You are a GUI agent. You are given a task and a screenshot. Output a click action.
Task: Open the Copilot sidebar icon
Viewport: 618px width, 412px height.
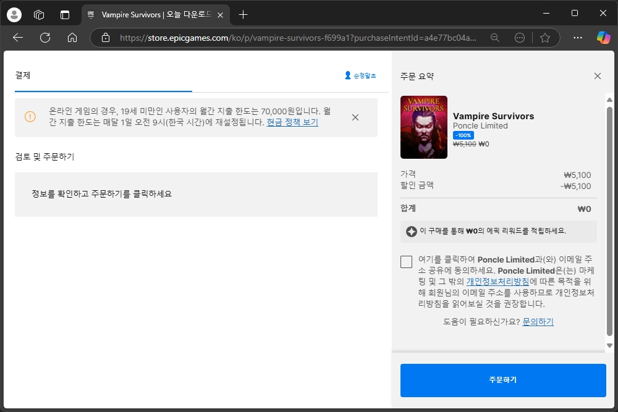(x=603, y=38)
